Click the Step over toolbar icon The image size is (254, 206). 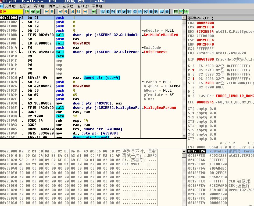coord(66,12)
